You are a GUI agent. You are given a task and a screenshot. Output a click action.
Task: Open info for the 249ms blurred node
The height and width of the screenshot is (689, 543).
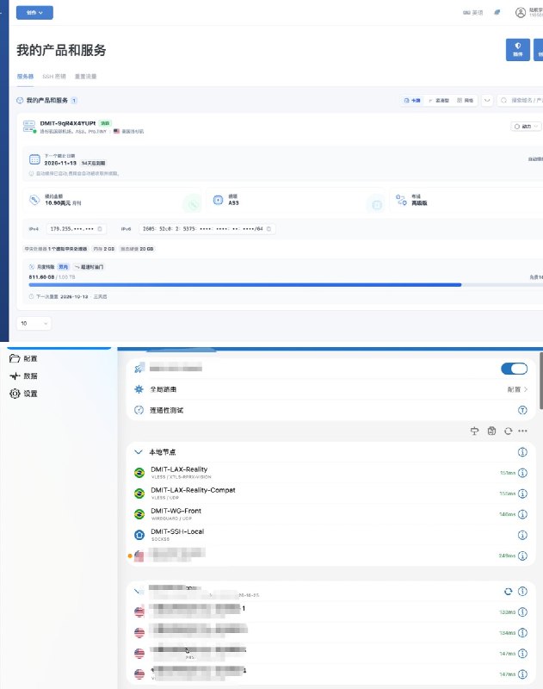[522, 556]
